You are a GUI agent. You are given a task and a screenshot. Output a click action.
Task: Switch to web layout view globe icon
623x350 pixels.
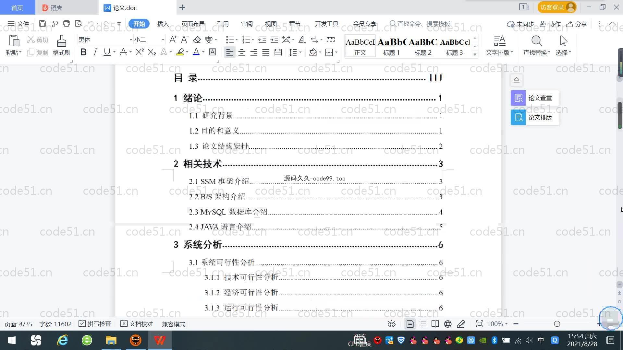(x=448, y=324)
